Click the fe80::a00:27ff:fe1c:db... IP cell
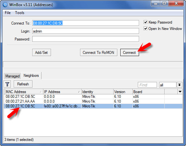186x146 pixels. 62,106
